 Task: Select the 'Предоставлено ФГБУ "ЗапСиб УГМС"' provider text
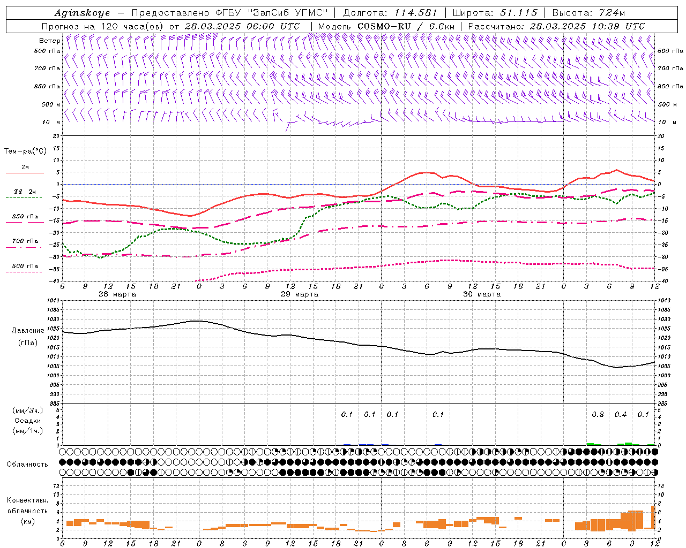229,13
